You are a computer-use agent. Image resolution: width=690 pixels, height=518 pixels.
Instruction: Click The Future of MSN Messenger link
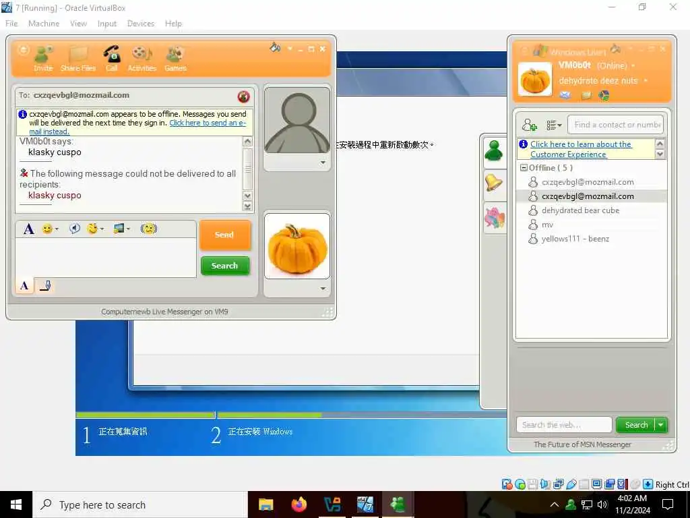click(582, 444)
